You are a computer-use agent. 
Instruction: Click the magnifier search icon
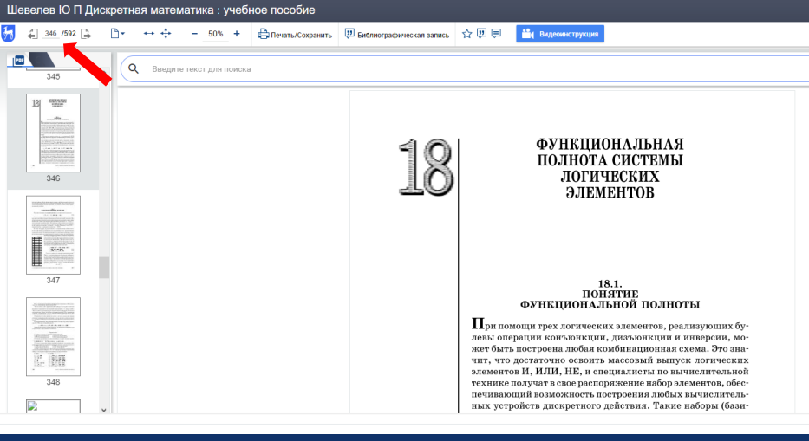coord(134,68)
